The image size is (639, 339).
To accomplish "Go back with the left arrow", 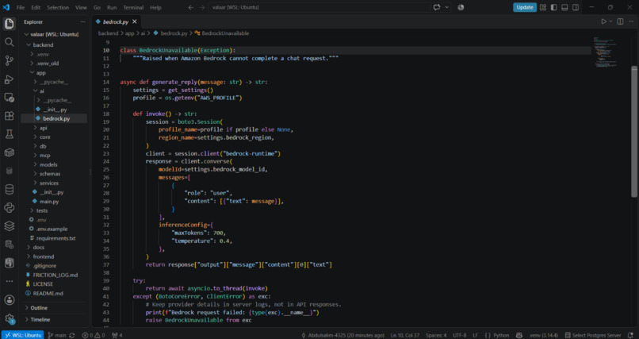I will click(x=191, y=7).
